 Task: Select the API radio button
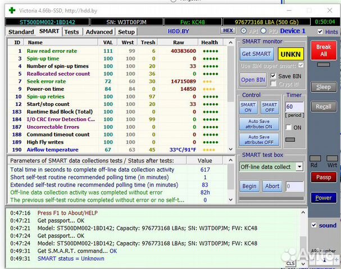[244, 31]
